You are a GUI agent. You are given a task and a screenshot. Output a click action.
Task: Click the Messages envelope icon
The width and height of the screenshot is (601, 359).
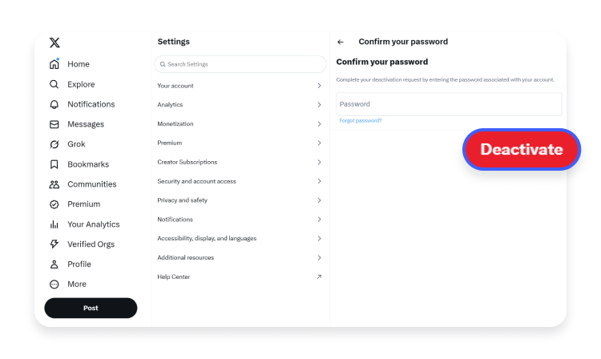click(x=54, y=124)
